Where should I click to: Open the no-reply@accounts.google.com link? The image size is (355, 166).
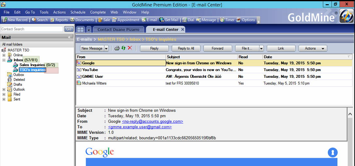pos(152,121)
